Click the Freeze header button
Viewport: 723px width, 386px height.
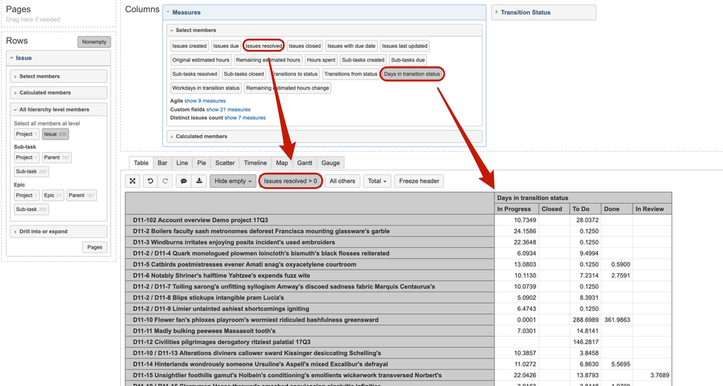point(419,181)
